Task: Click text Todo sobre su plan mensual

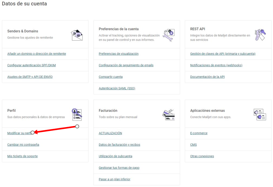Action: pyautogui.click(x=118, y=117)
